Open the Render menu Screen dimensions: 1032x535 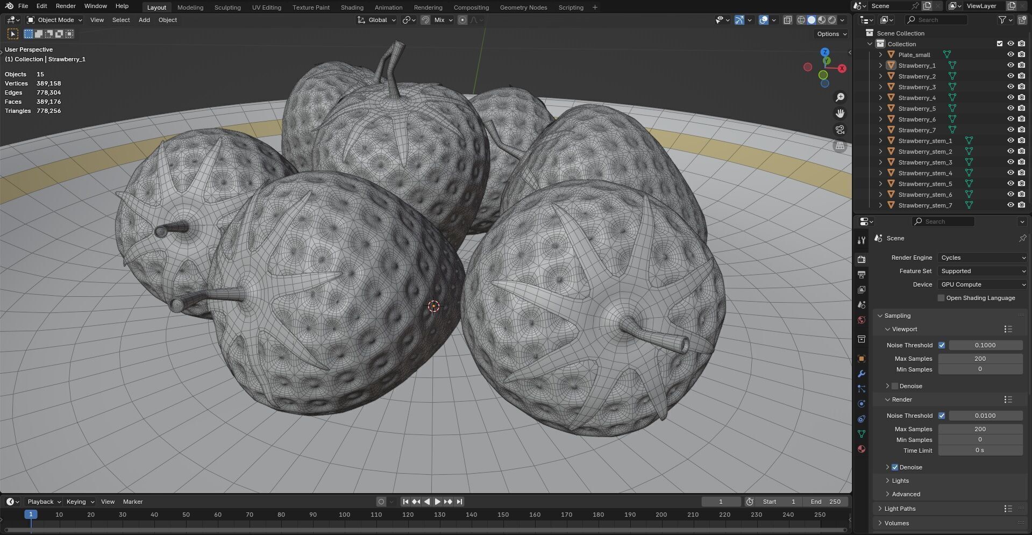pyautogui.click(x=66, y=6)
